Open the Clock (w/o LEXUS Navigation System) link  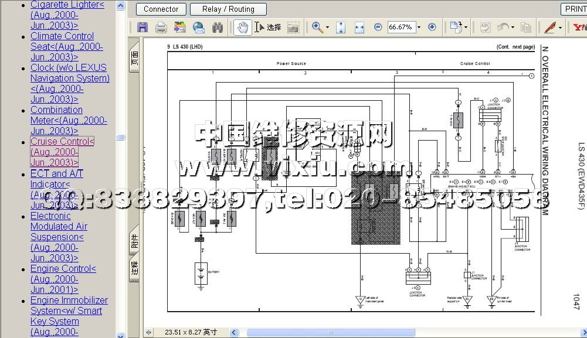(70, 83)
